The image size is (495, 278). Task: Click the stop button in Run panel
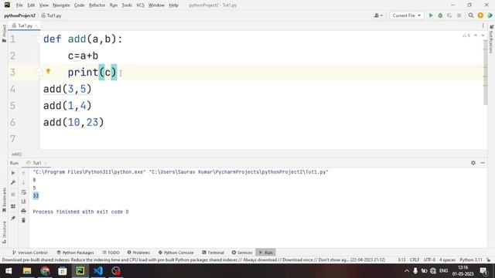[13, 194]
